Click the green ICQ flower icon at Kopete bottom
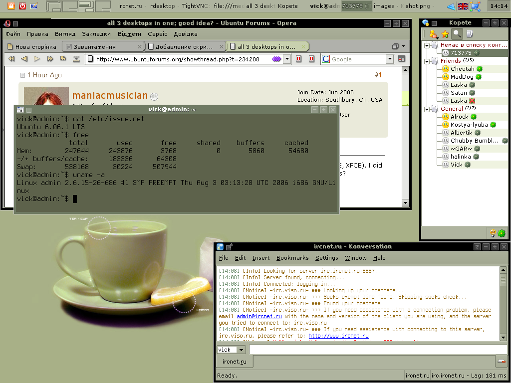This screenshot has height=383, width=511. [502, 233]
